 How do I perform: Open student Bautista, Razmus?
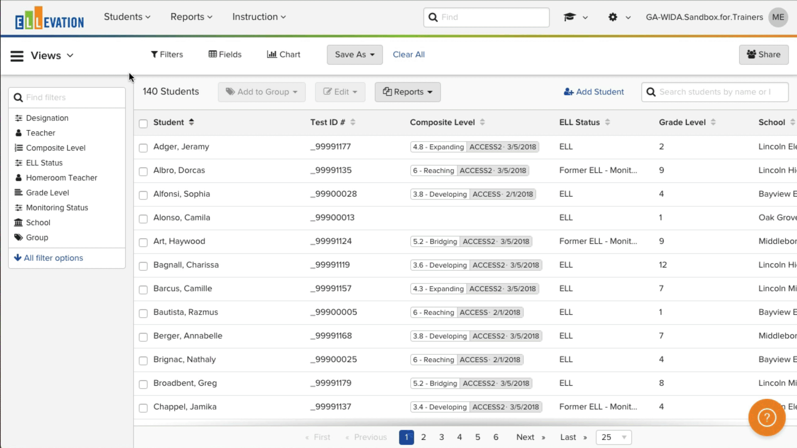[x=186, y=312]
